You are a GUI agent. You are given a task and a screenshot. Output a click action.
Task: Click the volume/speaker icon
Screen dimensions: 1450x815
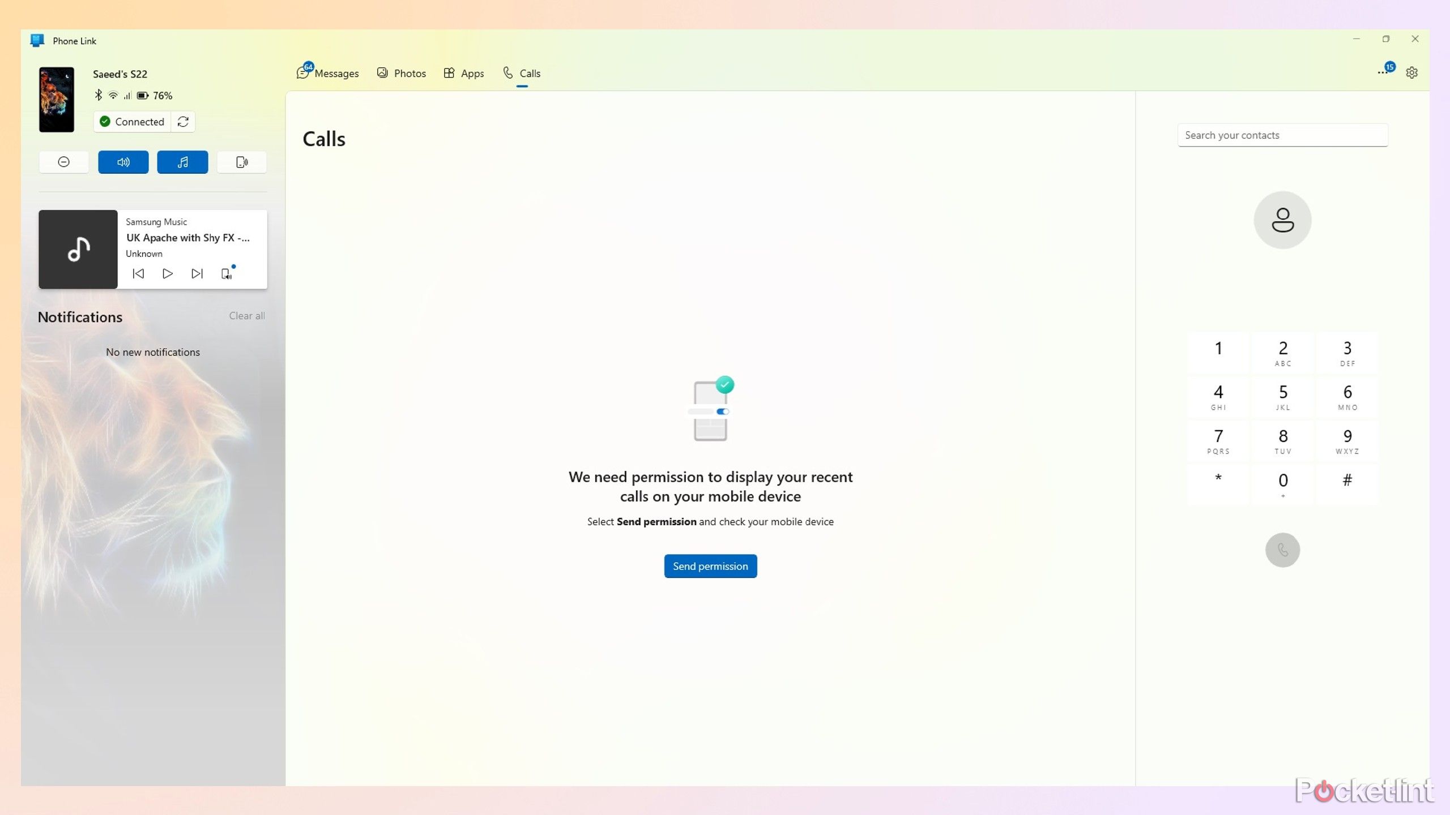[x=123, y=161]
